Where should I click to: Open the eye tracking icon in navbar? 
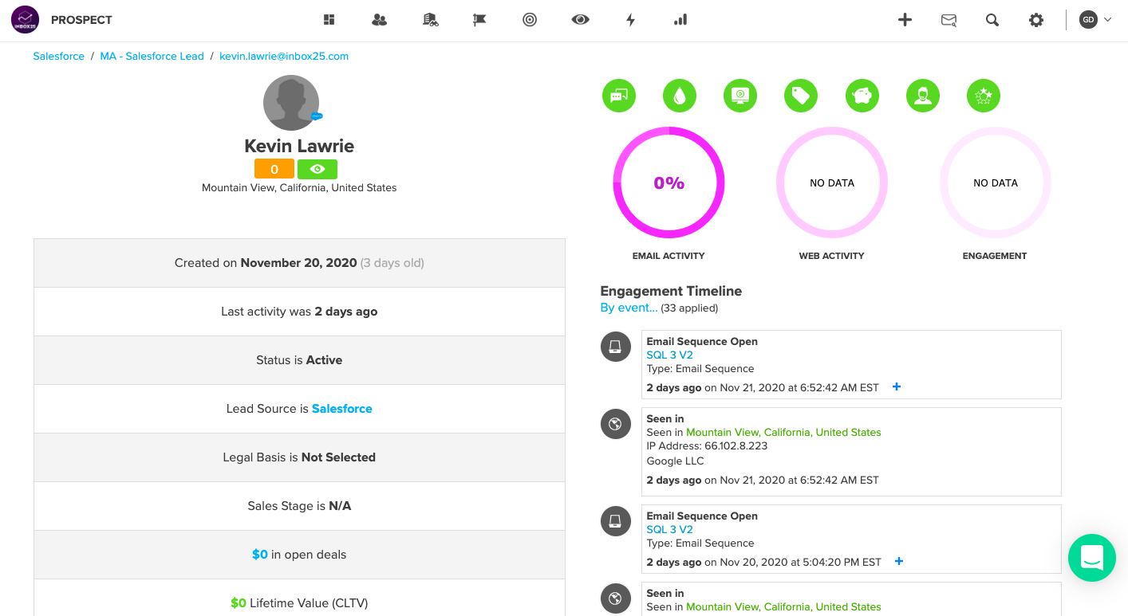coord(581,20)
